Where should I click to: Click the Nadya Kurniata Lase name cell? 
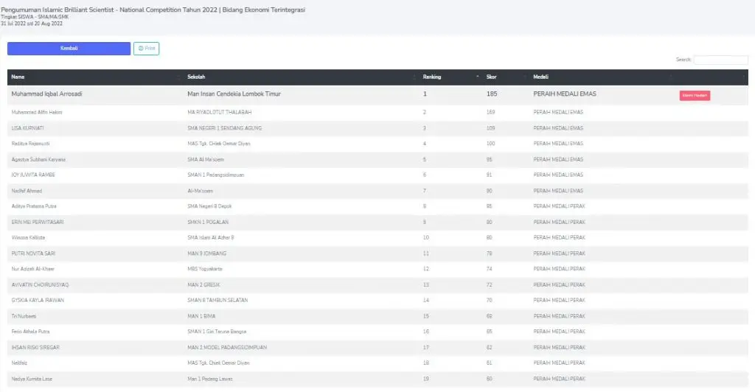32,379
